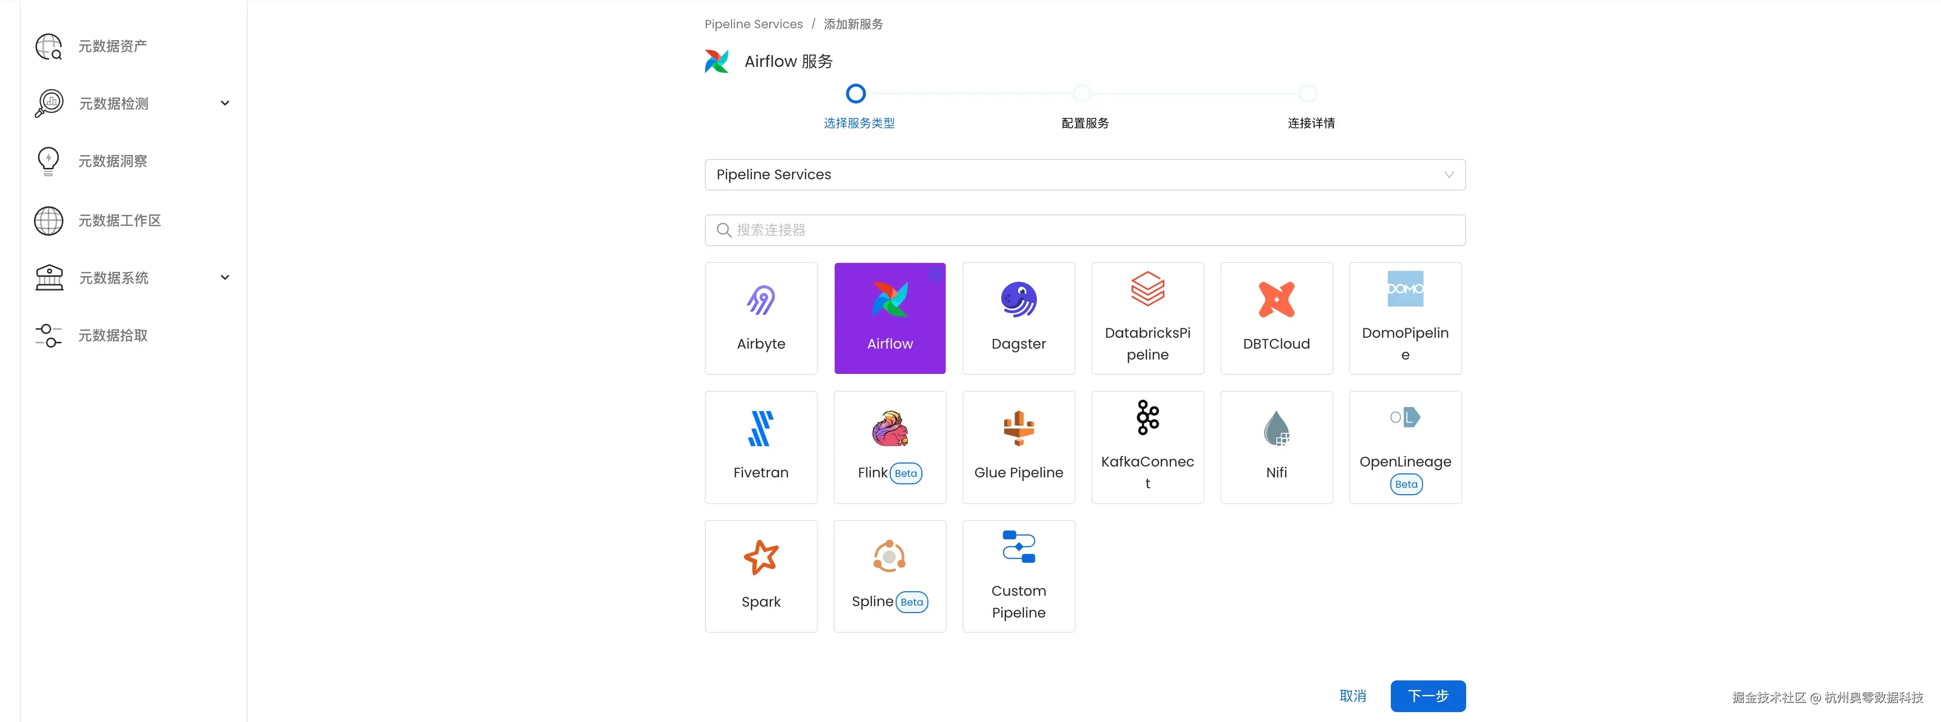Choose the OpenLineage Beta connector

click(1405, 447)
